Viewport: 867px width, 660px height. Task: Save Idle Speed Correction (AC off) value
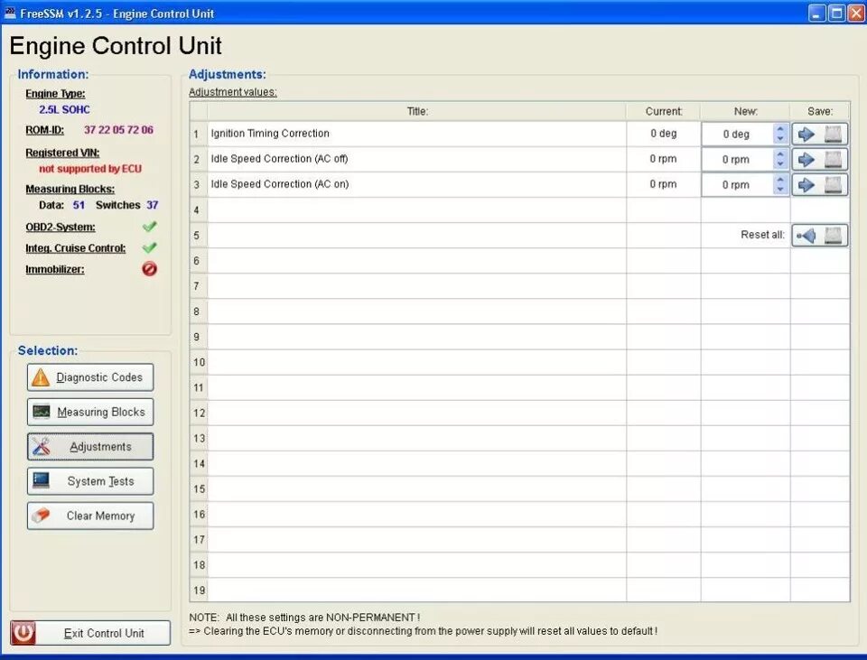click(x=819, y=160)
